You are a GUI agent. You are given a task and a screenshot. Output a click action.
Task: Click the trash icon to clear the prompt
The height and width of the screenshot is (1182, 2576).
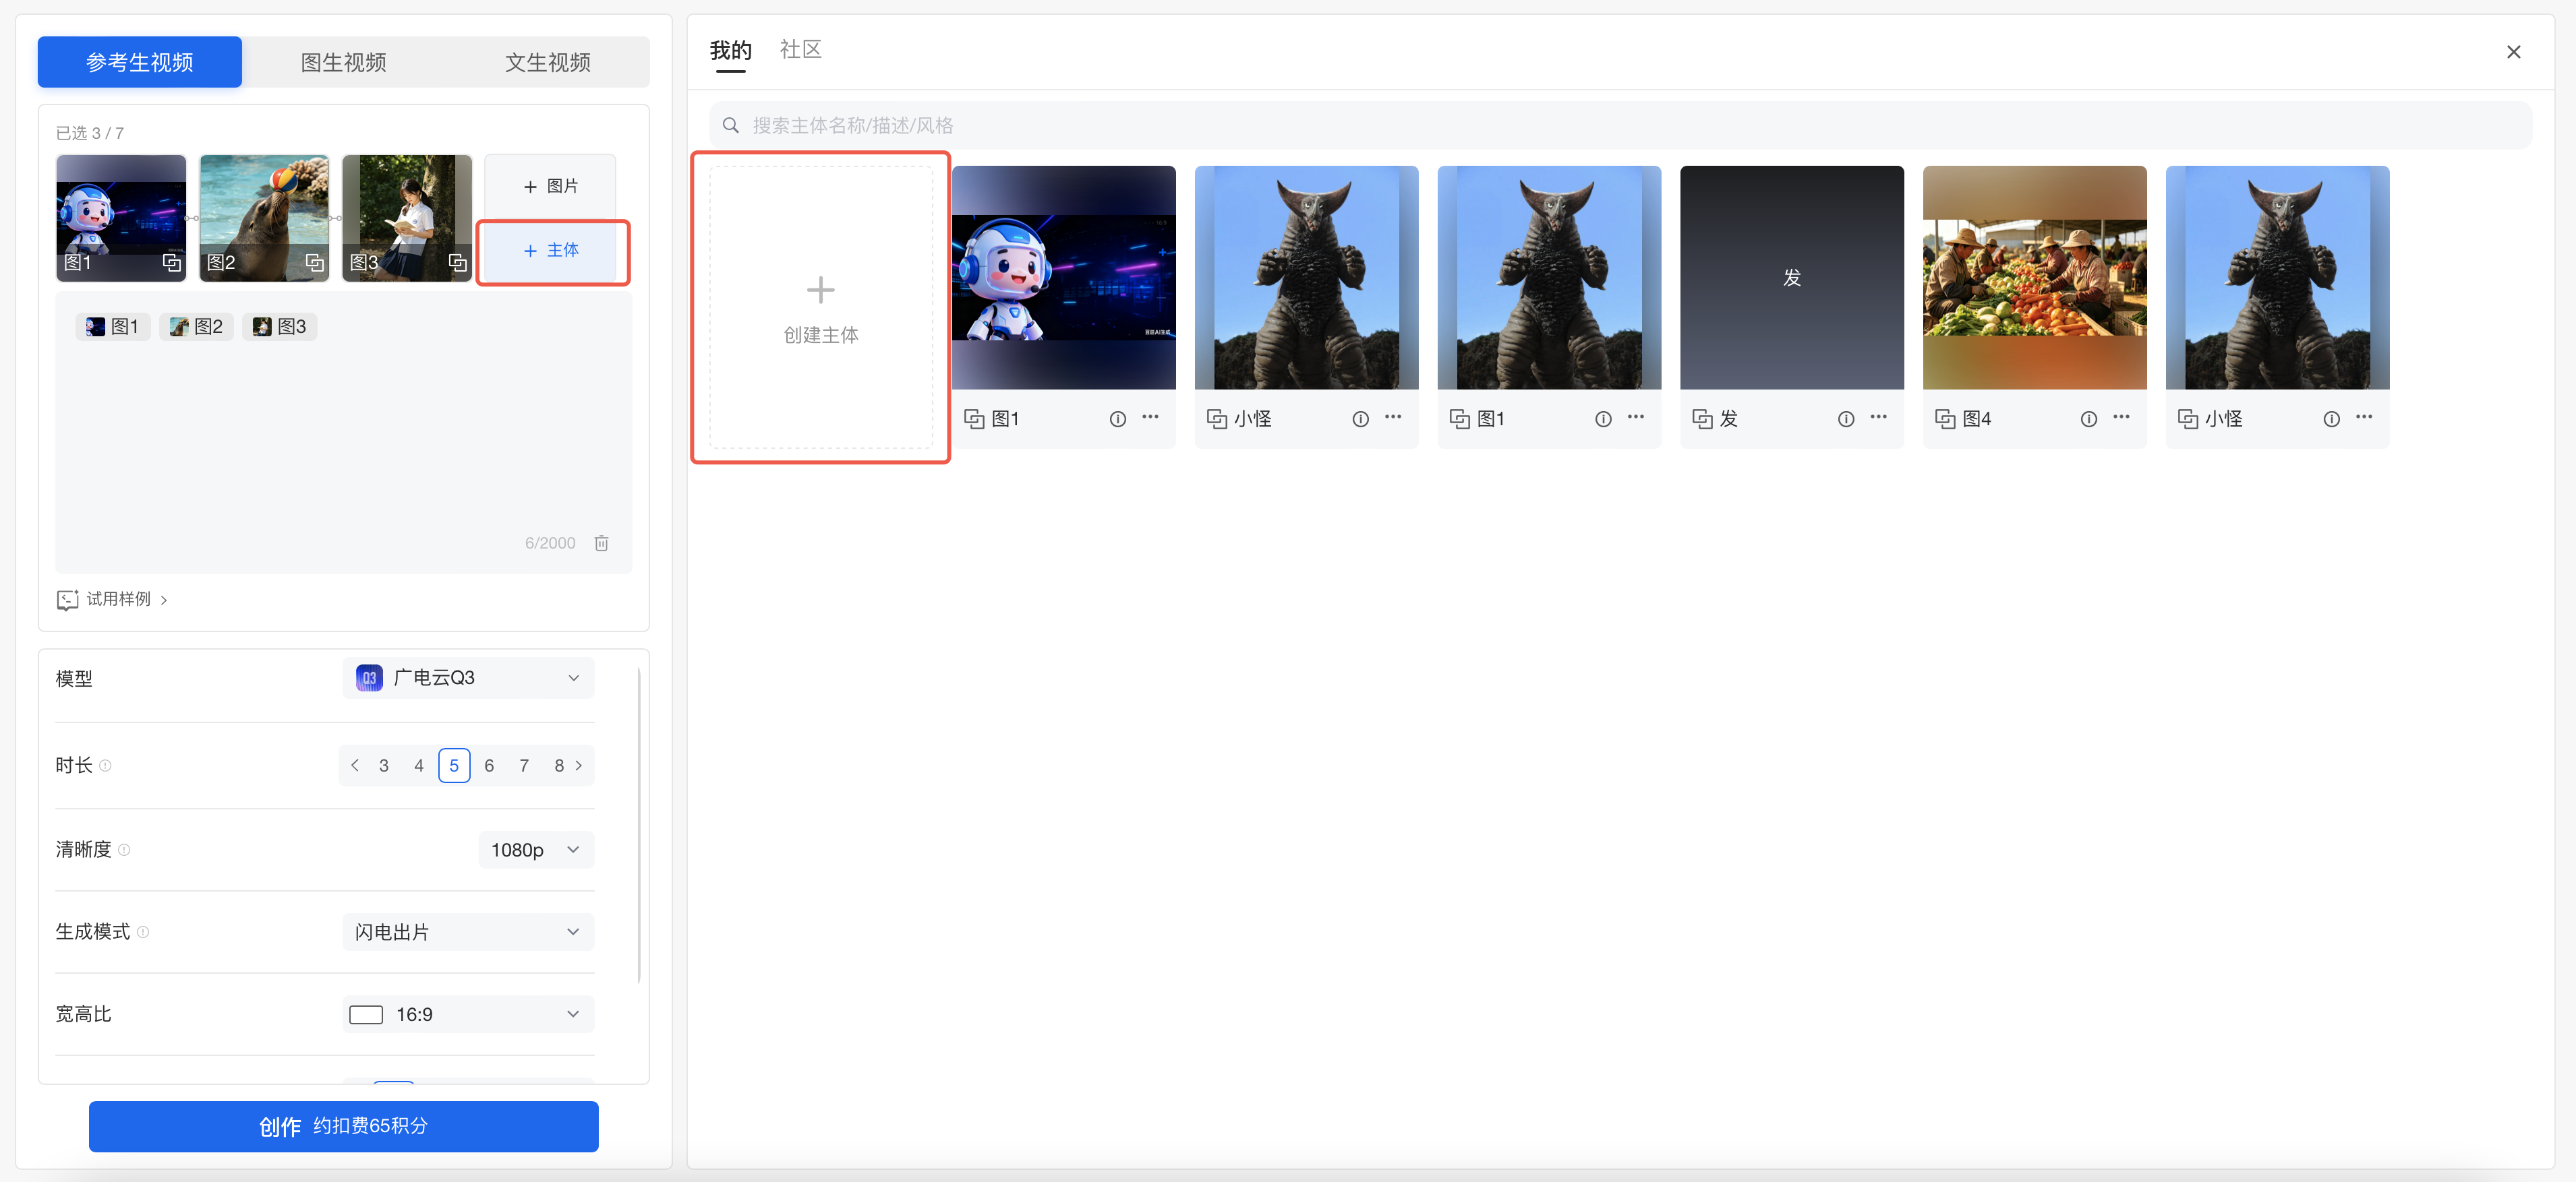601,542
